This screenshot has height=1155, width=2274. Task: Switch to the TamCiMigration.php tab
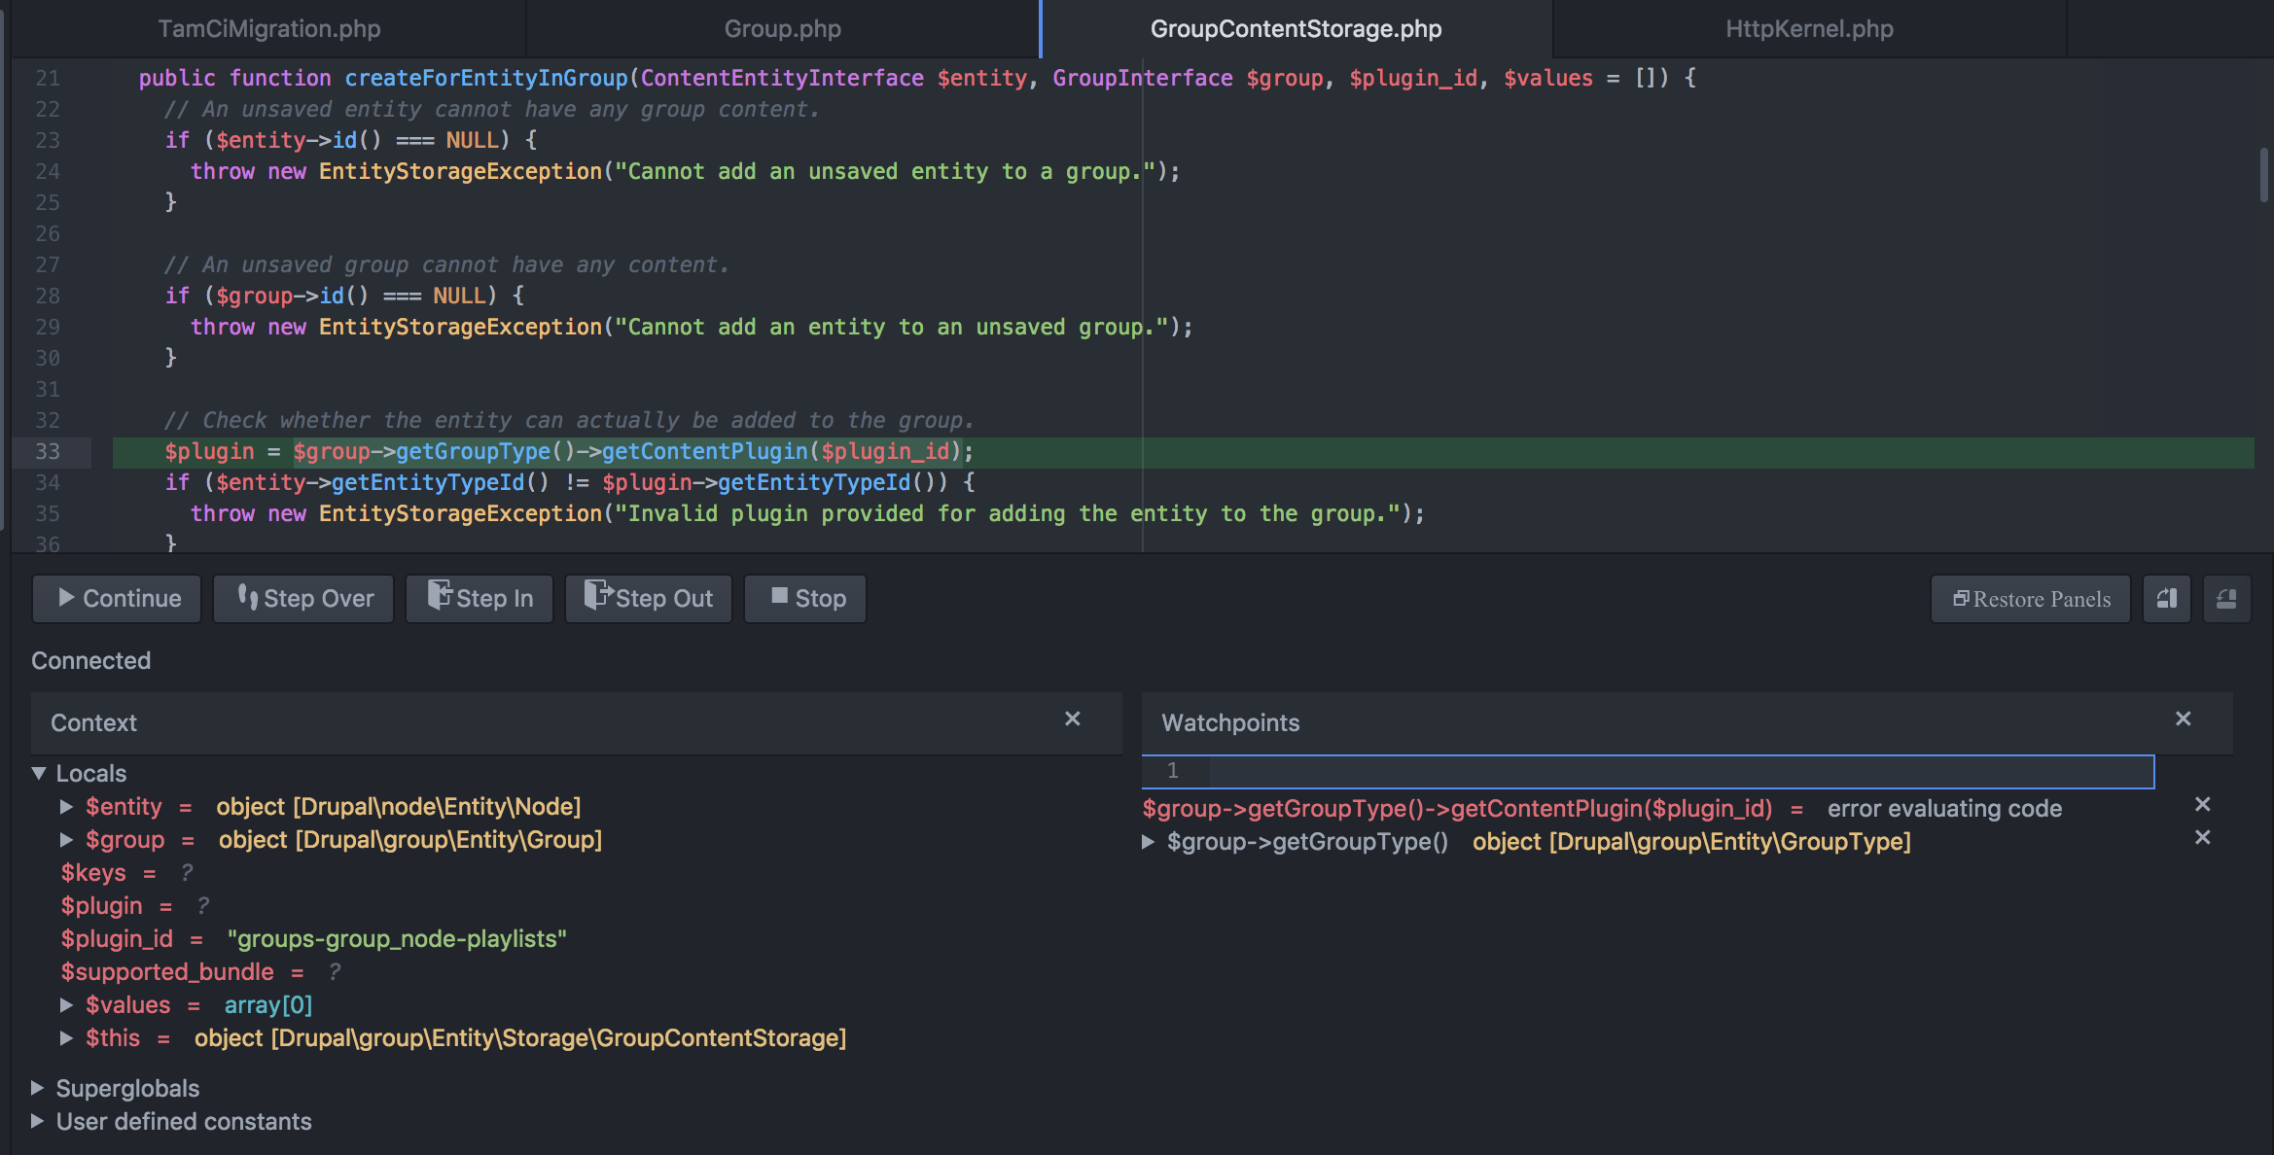click(268, 28)
